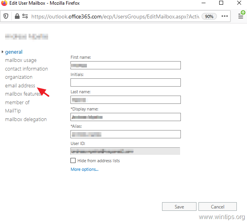Open the mailbox usage section

(x=21, y=60)
